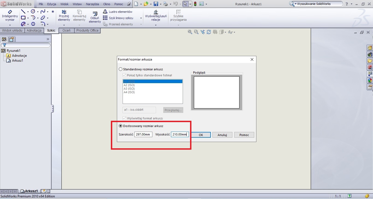This screenshot has height=199, width=373.
Task: Select the Line sketch tool
Action: [x=23, y=12]
